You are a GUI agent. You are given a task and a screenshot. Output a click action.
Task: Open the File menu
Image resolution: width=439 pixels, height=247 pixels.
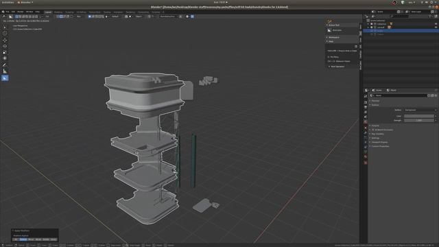[x=8, y=12]
